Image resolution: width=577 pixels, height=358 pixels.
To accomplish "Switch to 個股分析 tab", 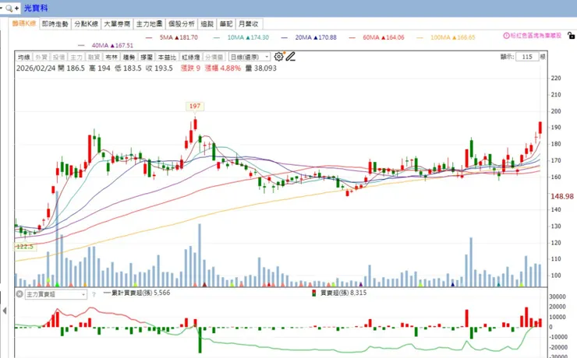I will 182,24.
